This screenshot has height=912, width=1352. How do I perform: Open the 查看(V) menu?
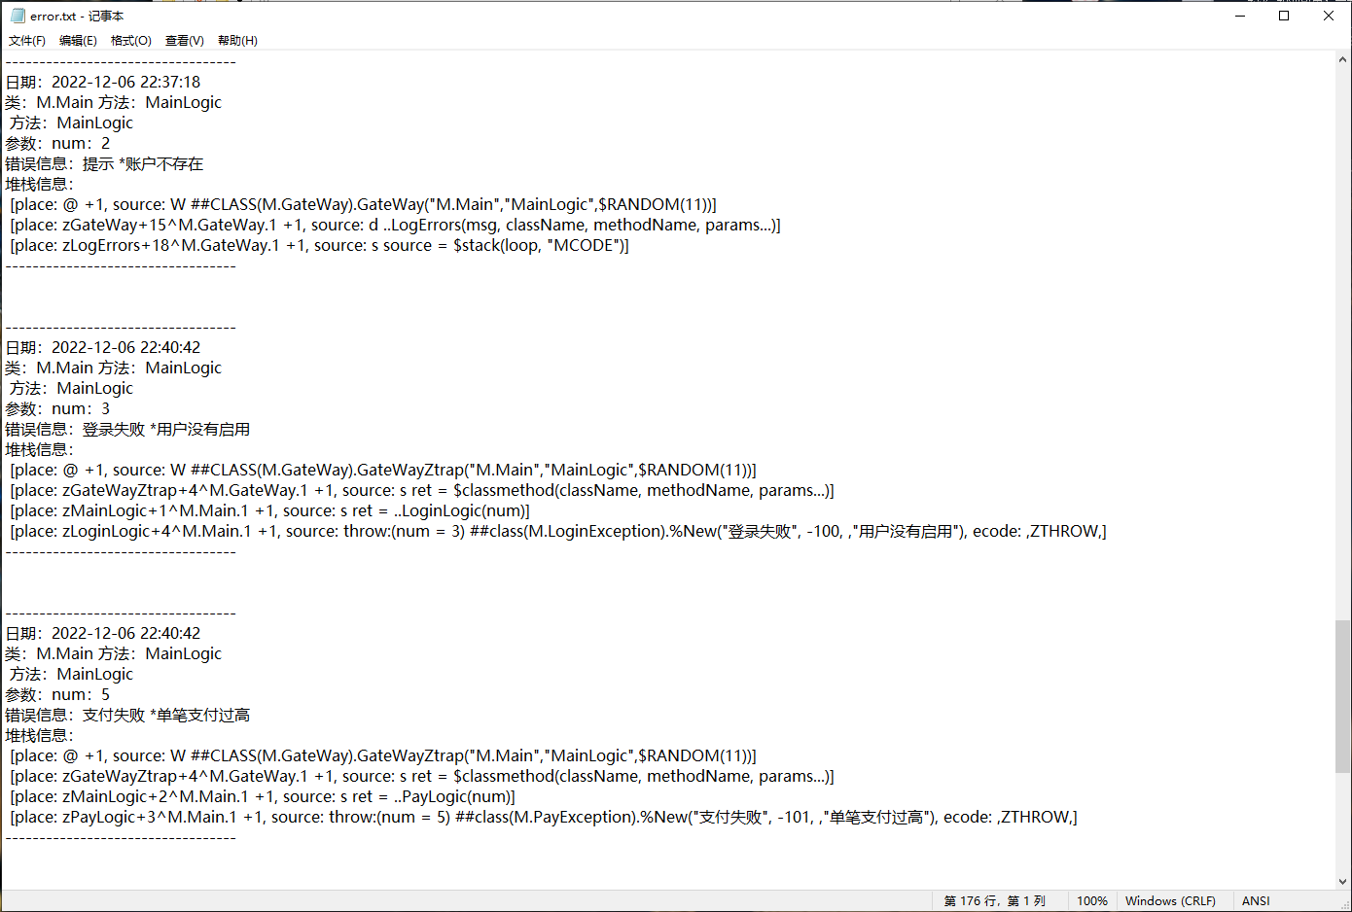185,41
